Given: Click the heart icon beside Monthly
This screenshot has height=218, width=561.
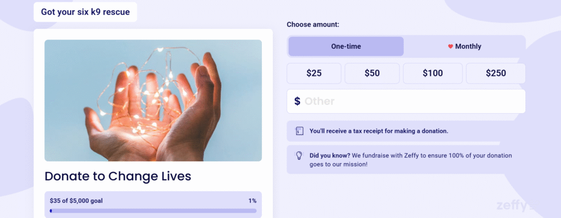Looking at the screenshot, I should click(450, 46).
